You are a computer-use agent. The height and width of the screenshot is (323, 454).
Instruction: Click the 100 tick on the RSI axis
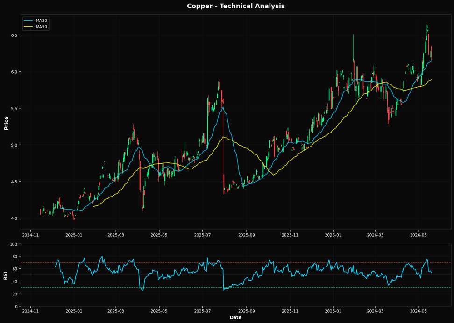[15, 244]
